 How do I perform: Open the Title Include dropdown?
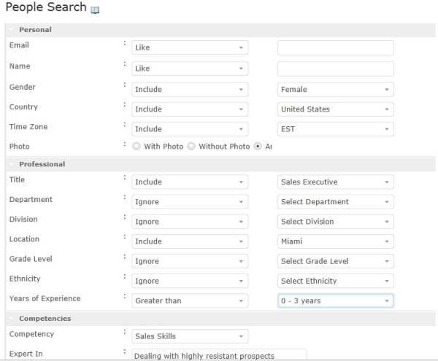190,182
